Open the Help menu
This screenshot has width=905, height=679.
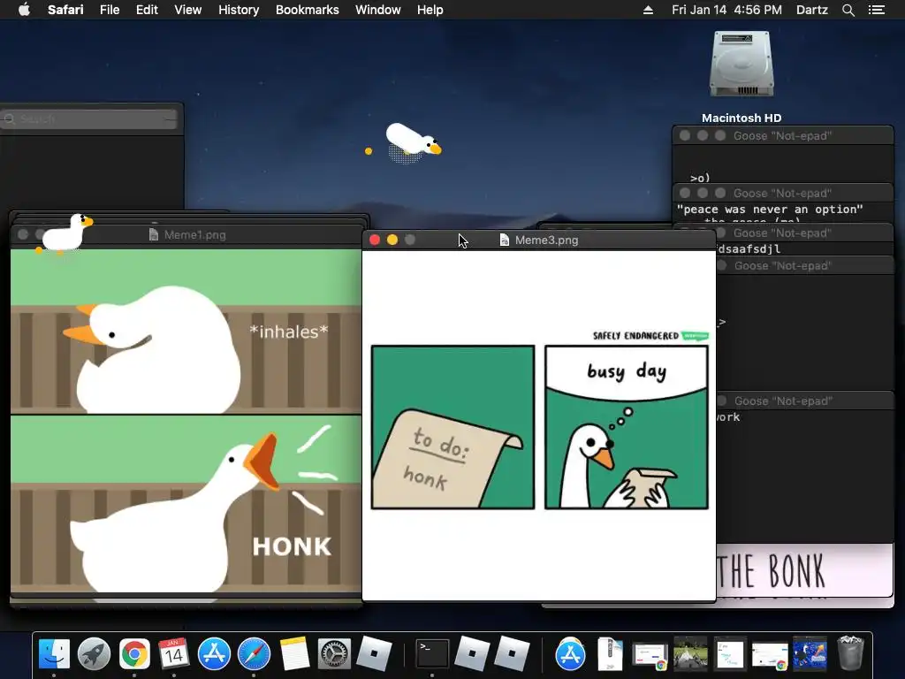pyautogui.click(x=430, y=10)
